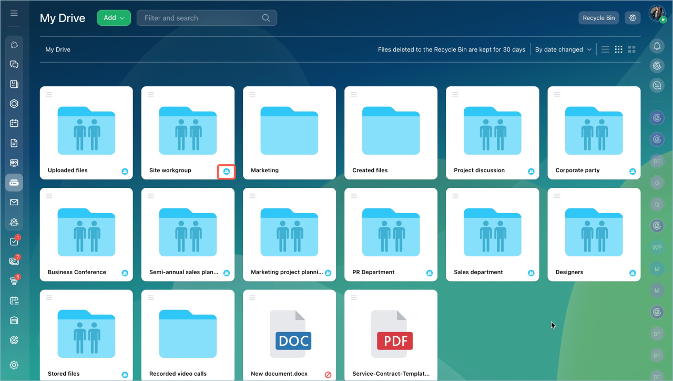
Task: Click the notifications bell icon
Action: 657,46
